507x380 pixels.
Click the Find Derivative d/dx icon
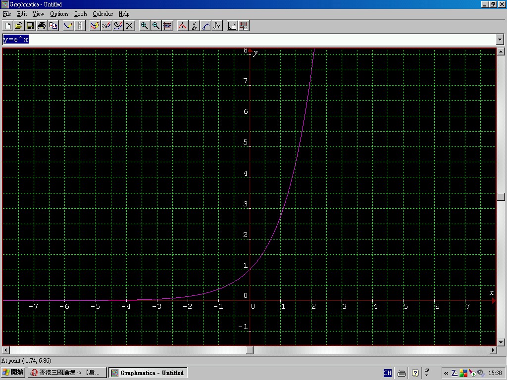pos(194,26)
